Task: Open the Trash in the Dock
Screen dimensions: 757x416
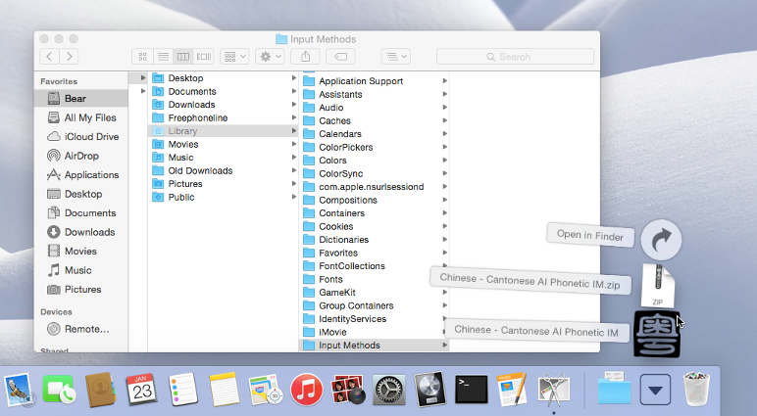Action: tap(697, 389)
